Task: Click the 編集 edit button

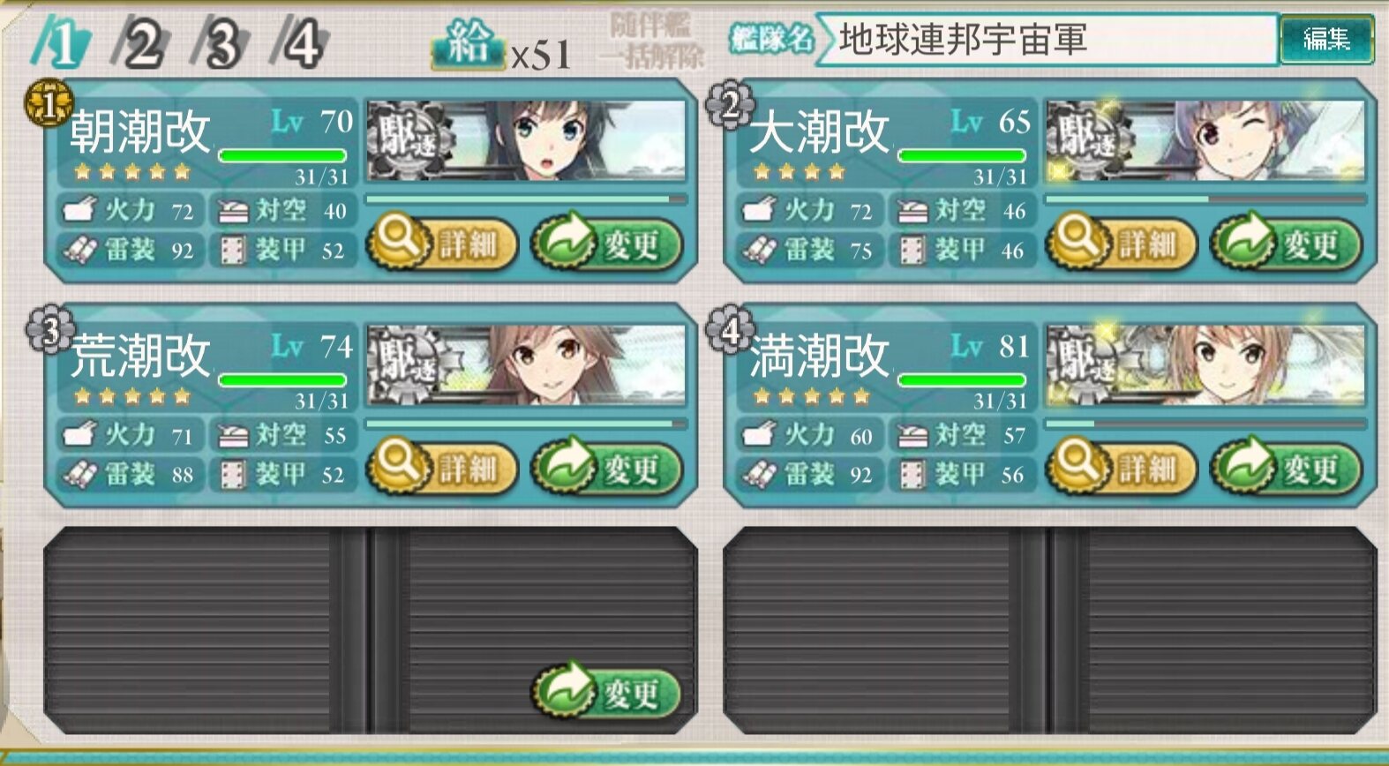Action: (1326, 40)
